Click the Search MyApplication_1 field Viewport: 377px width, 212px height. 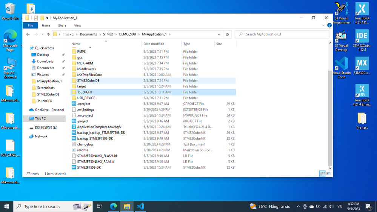point(283,34)
